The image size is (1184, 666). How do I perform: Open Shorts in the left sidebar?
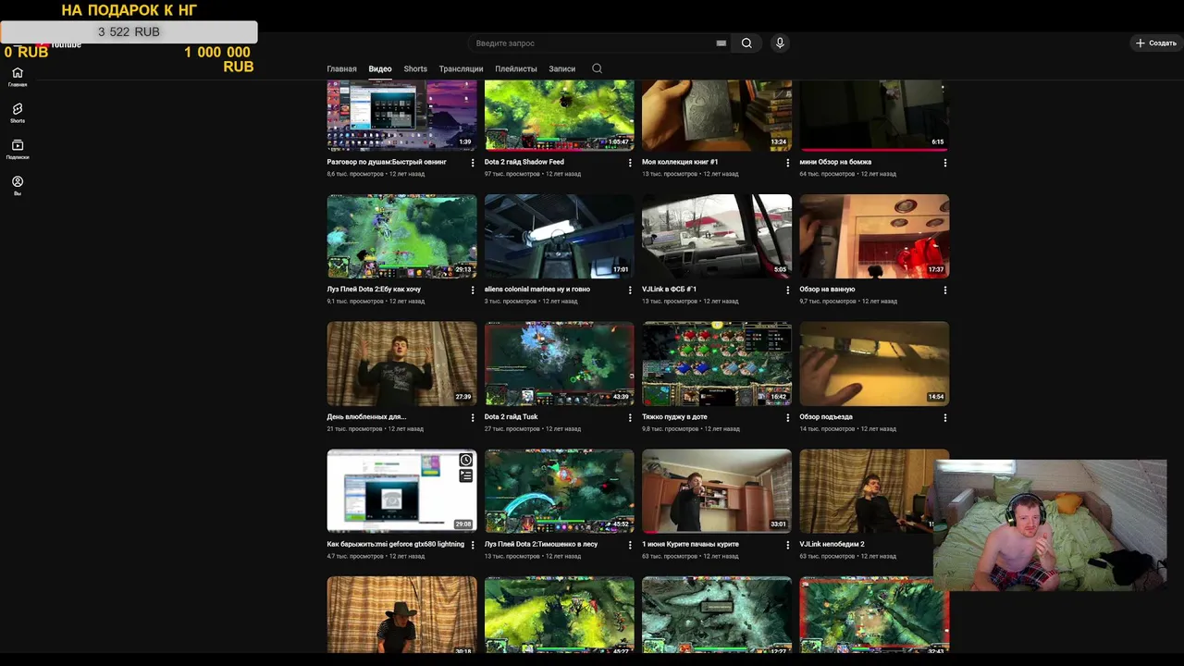click(18, 113)
